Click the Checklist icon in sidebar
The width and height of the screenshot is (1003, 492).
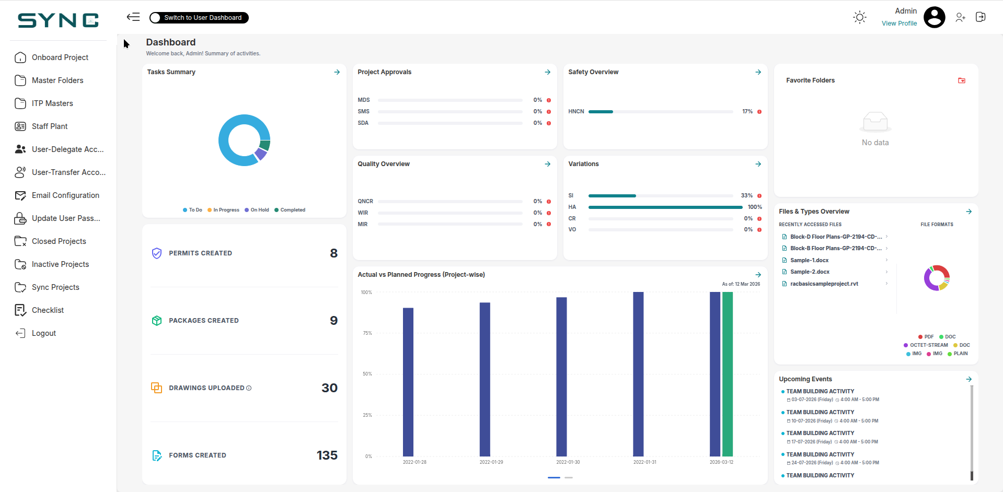pyautogui.click(x=20, y=310)
